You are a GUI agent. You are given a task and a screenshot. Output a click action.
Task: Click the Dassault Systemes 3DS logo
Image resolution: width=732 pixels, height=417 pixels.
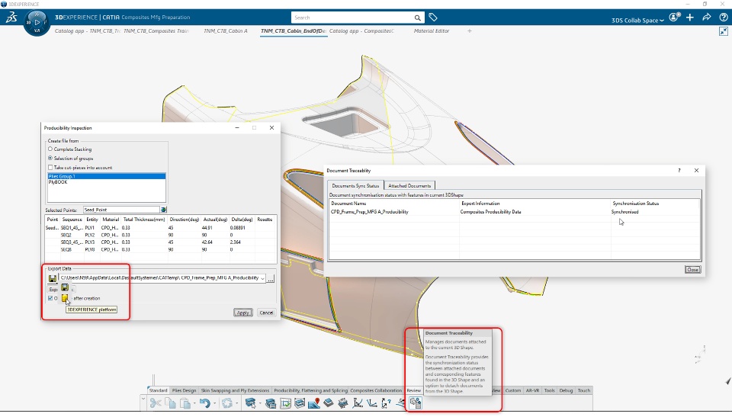click(x=11, y=18)
